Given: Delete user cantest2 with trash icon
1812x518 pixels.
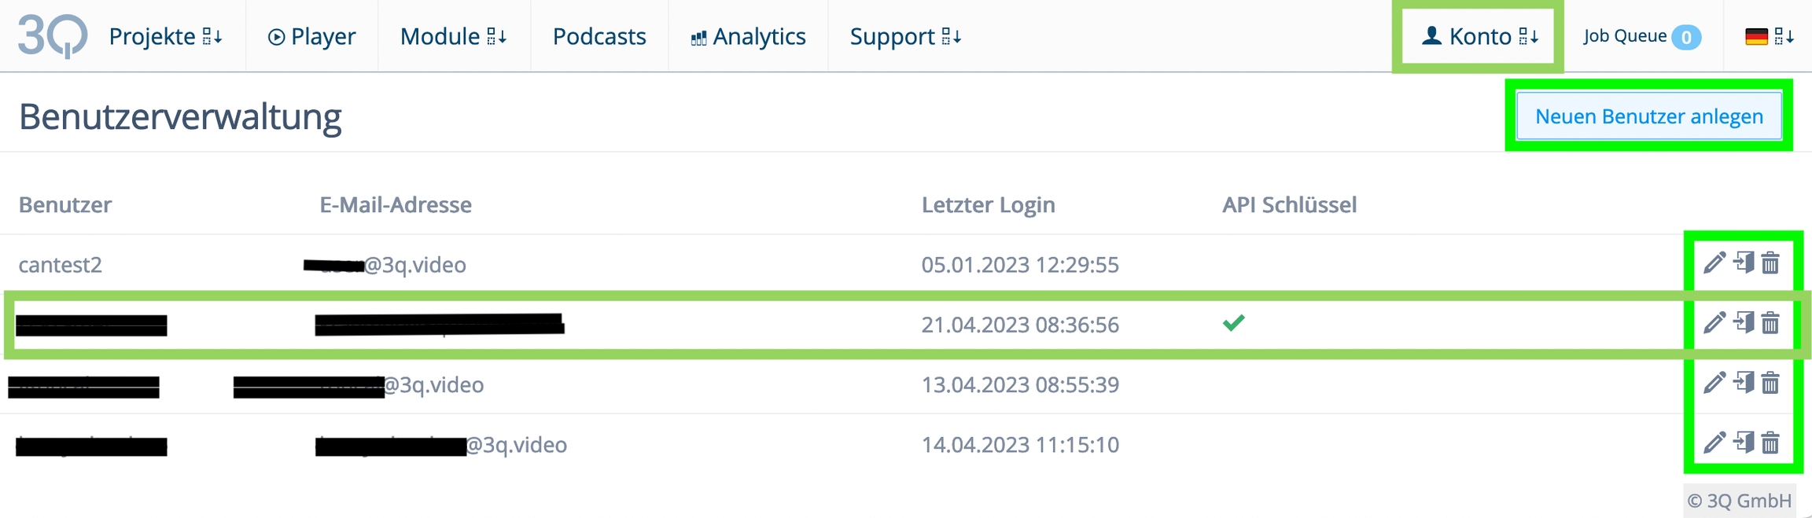Looking at the screenshot, I should pyautogui.click(x=1770, y=263).
